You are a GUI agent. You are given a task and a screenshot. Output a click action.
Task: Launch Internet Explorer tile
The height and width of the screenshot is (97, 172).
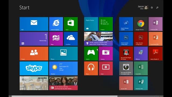[x=56, y=24]
